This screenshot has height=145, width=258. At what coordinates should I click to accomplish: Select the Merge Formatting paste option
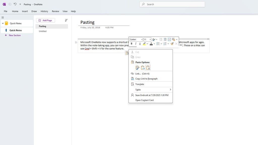click(x=143, y=67)
